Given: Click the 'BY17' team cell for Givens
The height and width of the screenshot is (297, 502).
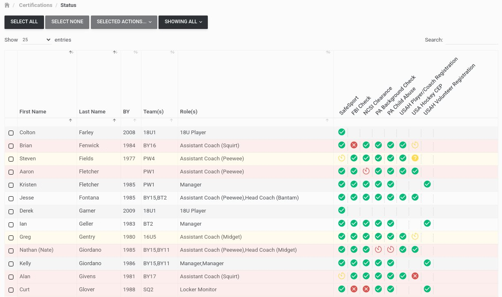Looking at the screenshot, I should coord(159,277).
